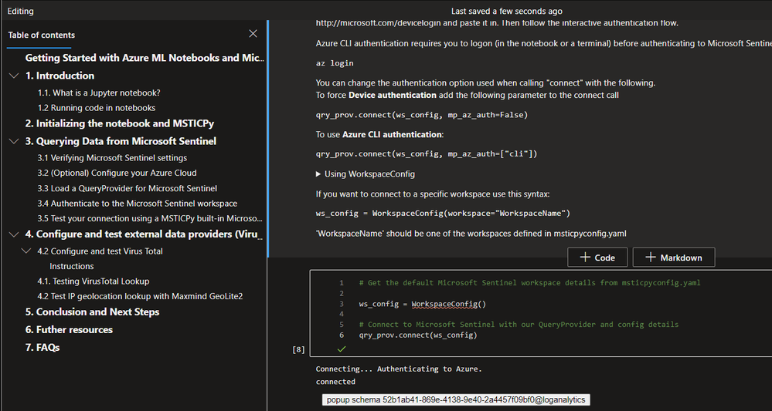Jump to 6. Futher resources
This screenshot has height=411, width=772.
tap(69, 329)
